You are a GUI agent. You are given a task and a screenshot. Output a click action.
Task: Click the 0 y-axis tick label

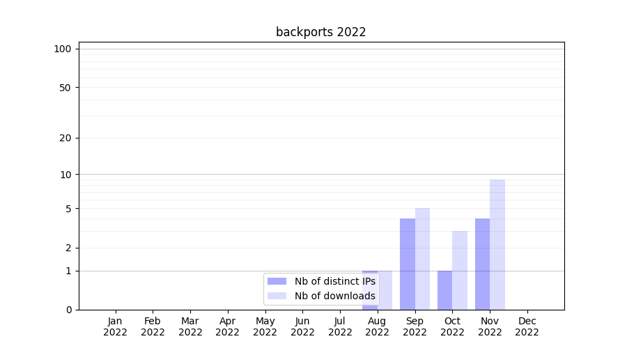(68, 310)
